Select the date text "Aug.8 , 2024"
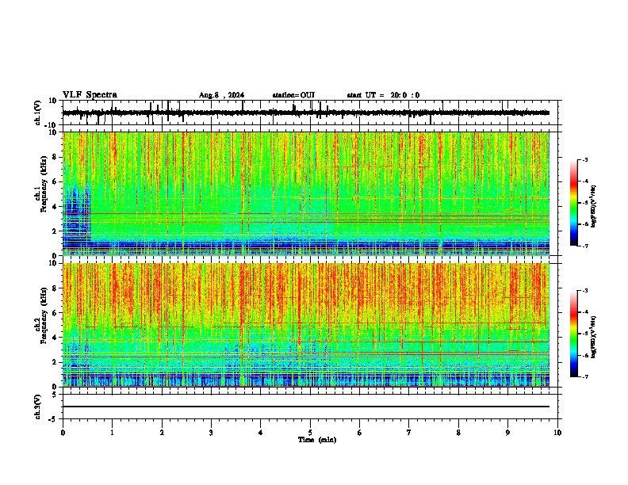Viewport: 628px width, 485px height. click(221, 95)
